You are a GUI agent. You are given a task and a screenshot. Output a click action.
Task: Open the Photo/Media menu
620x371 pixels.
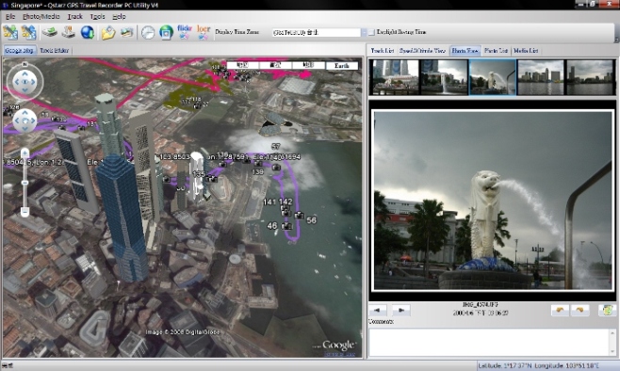pos(41,17)
